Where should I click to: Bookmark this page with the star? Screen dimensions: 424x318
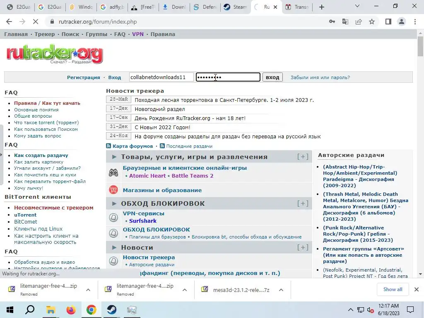tap(372, 22)
